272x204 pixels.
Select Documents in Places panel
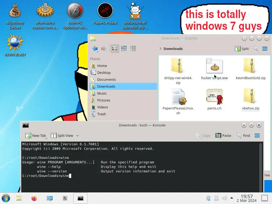coord(123,80)
